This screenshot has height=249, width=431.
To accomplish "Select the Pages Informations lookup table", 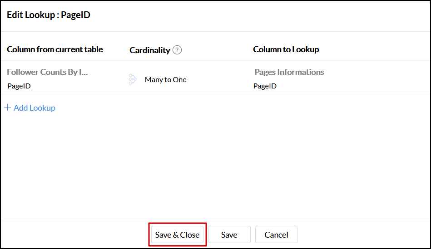I will click(289, 72).
